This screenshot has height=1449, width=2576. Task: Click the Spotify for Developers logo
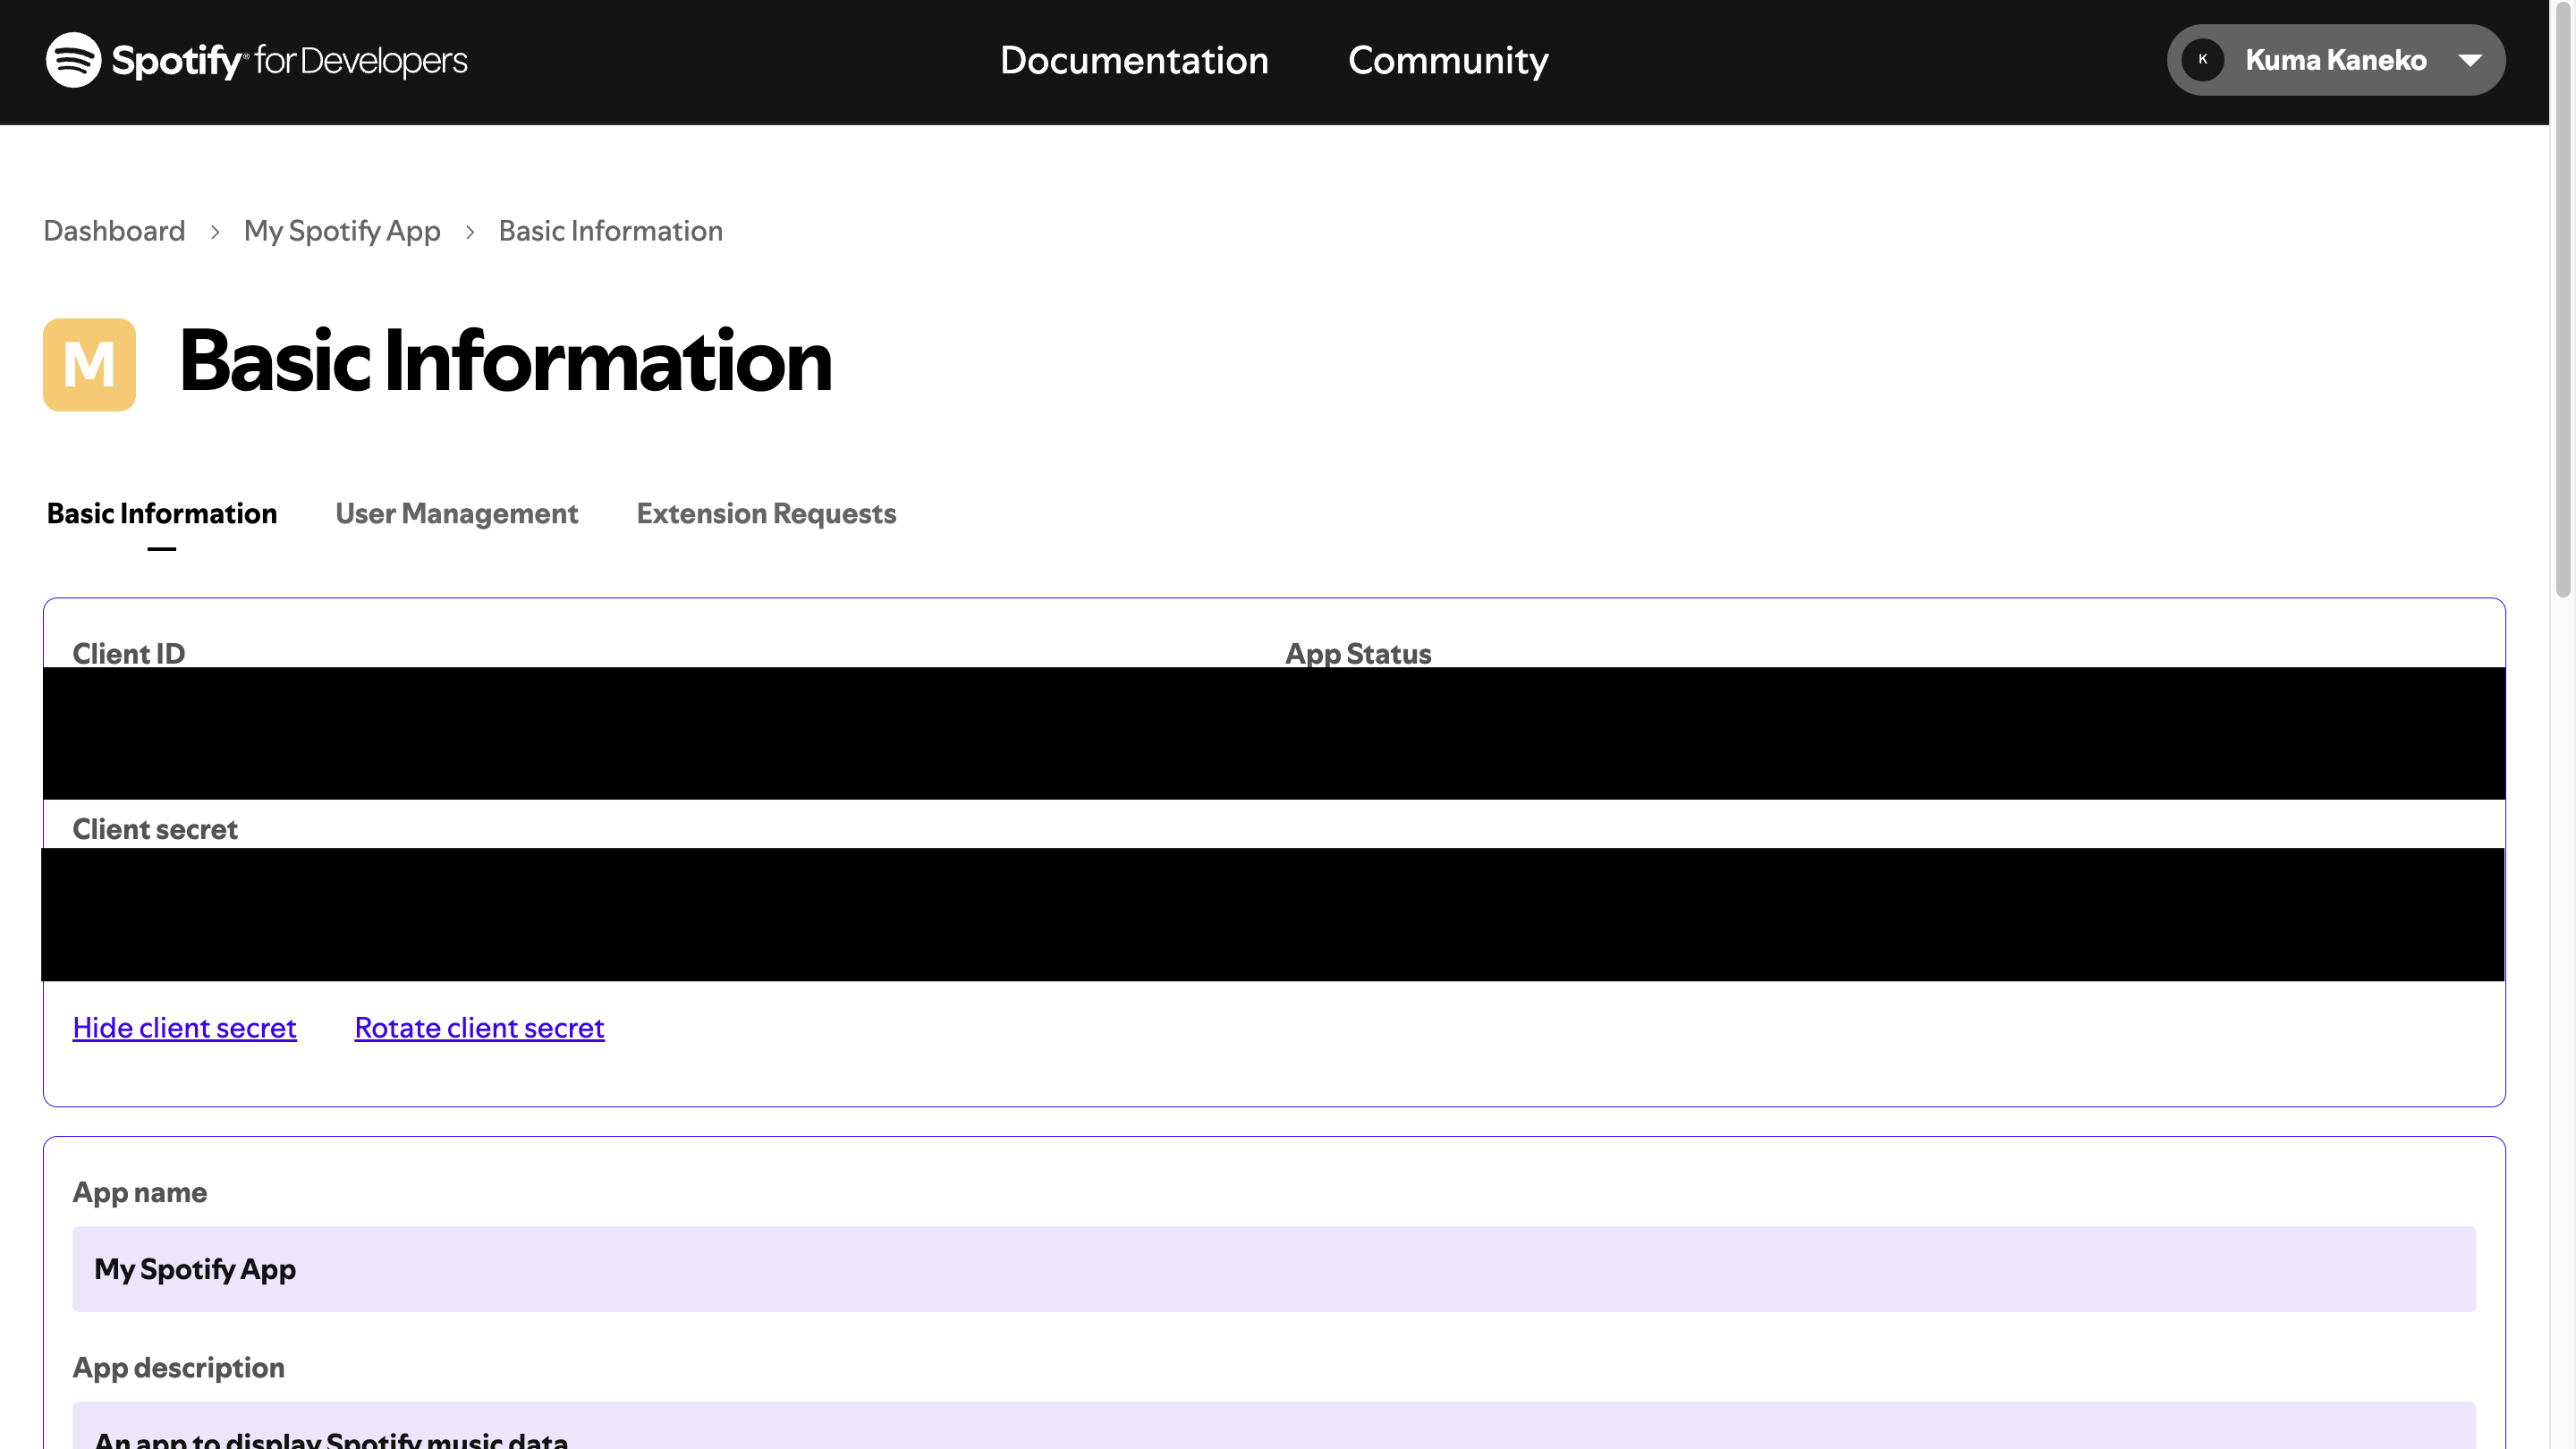(x=257, y=60)
